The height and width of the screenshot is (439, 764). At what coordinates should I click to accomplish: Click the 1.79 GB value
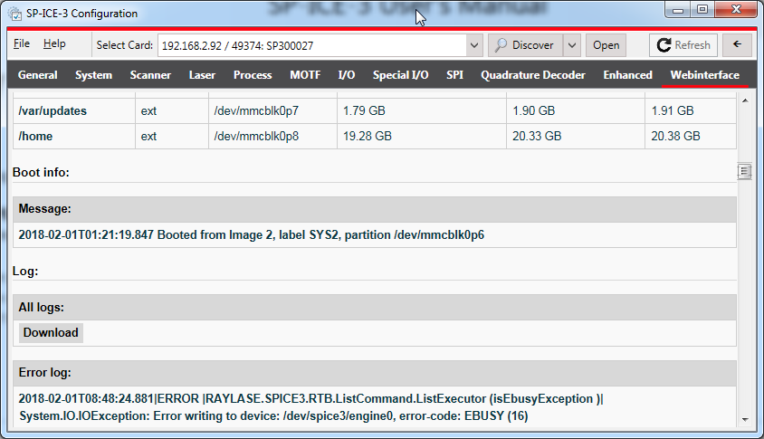click(364, 111)
